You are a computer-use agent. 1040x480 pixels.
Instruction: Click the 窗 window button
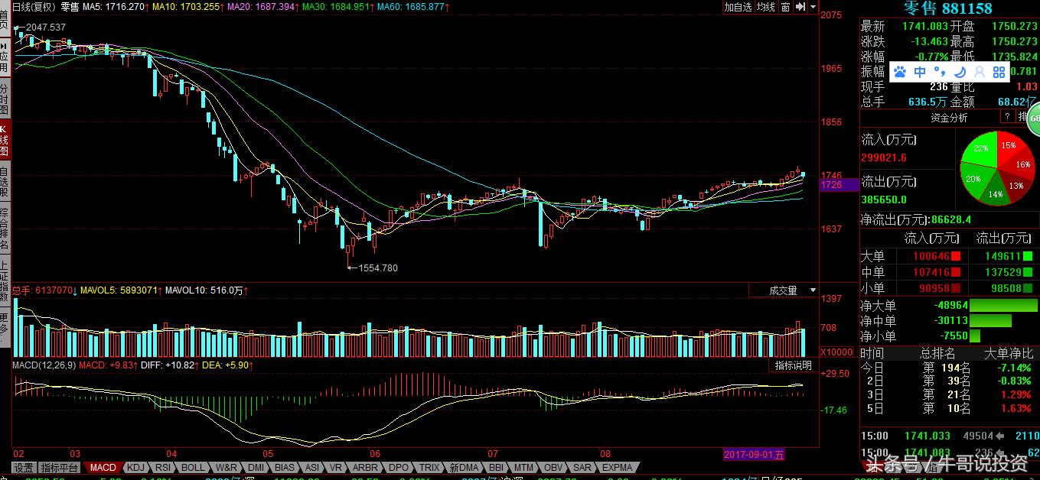[785, 7]
